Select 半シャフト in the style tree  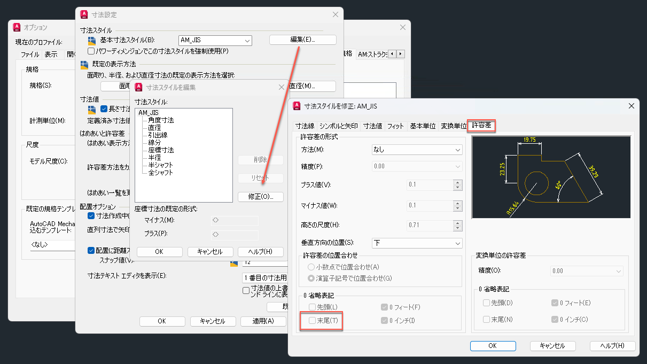tap(161, 165)
